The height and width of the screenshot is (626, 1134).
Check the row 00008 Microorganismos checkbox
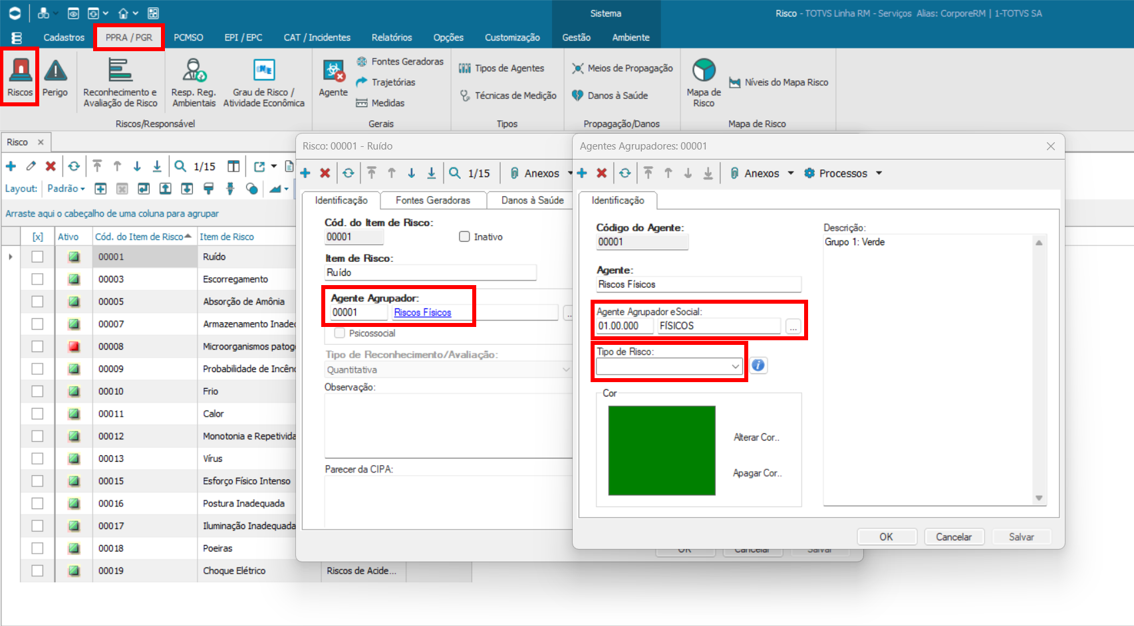pyautogui.click(x=37, y=346)
